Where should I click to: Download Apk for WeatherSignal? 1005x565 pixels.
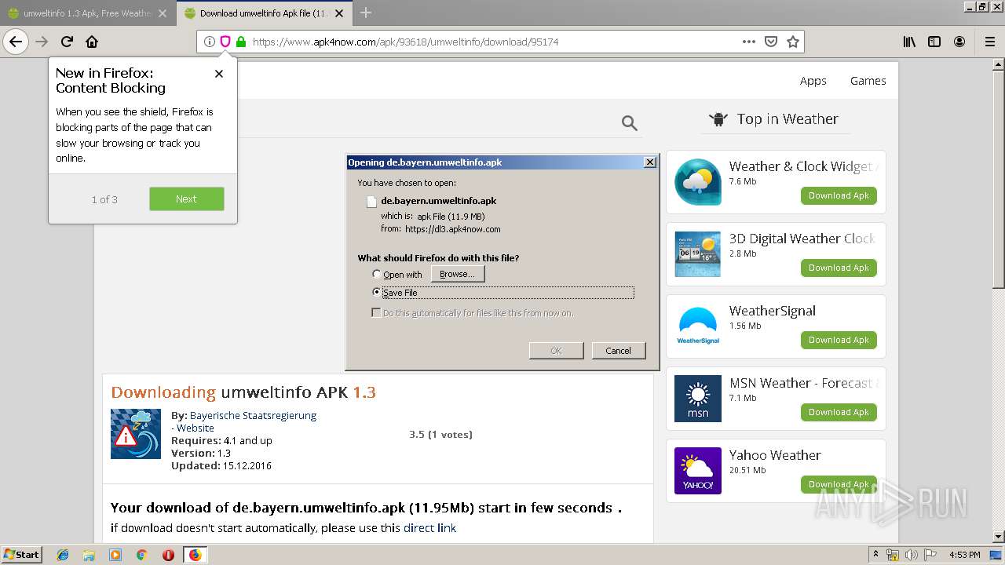[839, 340]
